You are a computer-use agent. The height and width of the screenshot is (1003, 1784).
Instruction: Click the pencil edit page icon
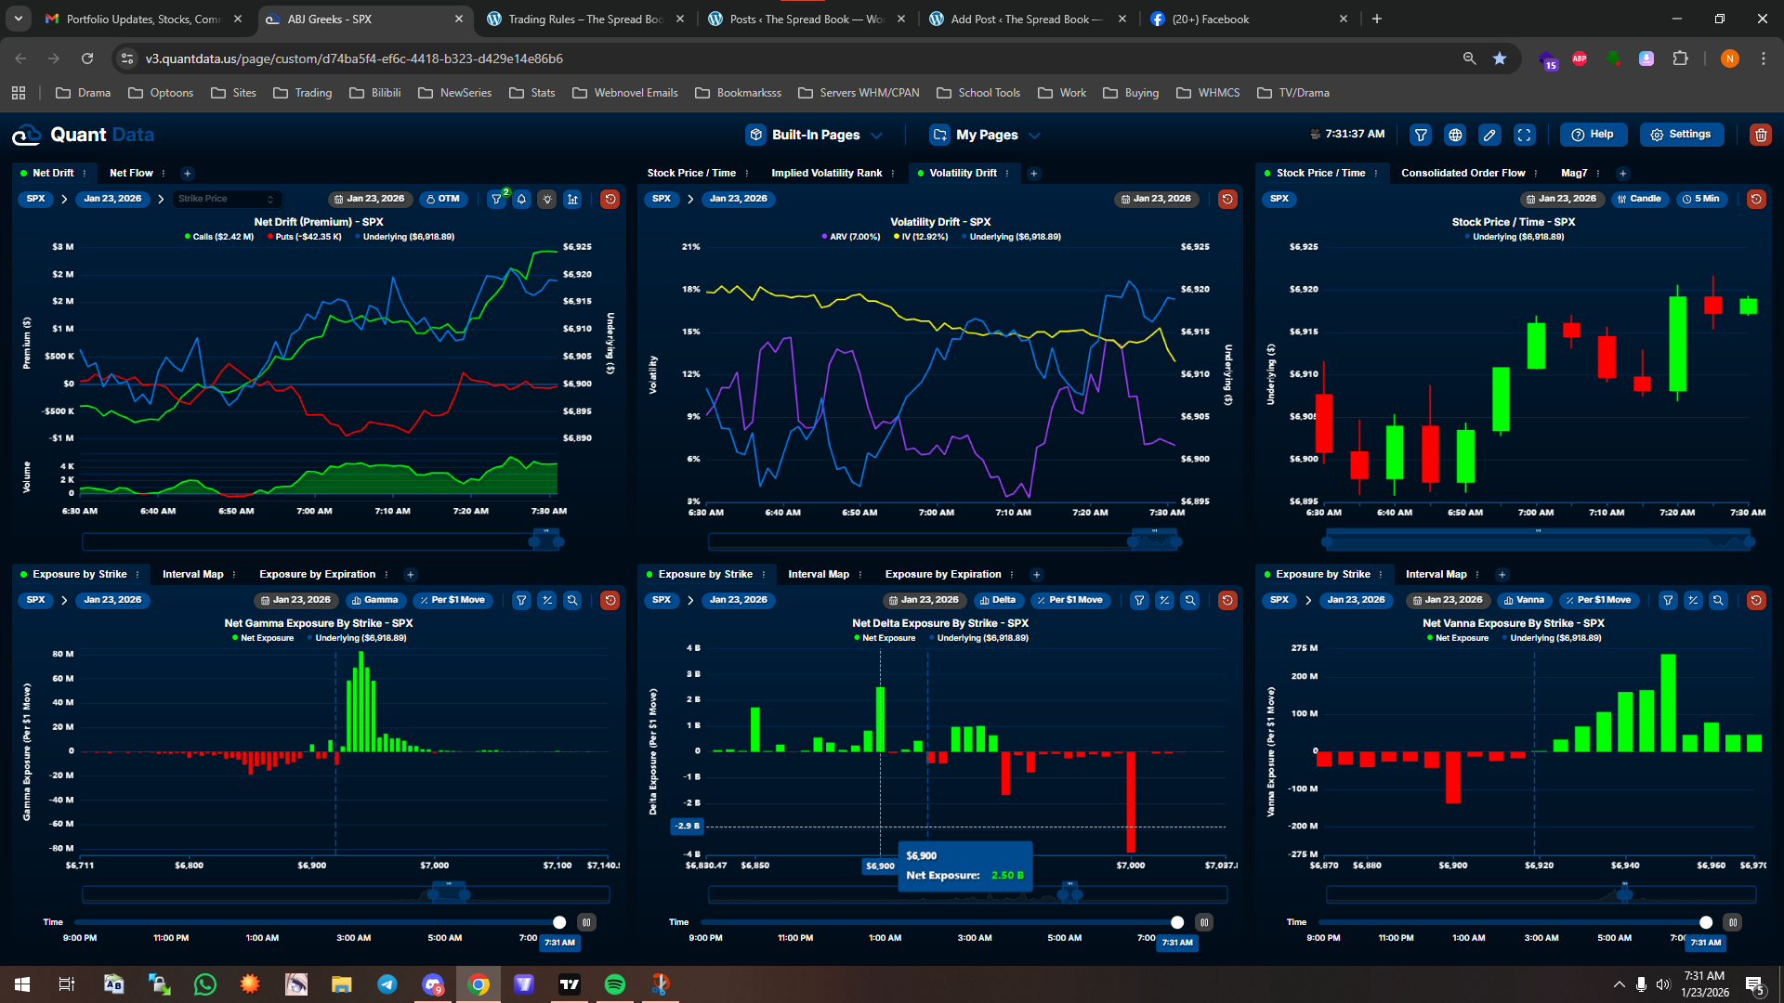(1489, 135)
